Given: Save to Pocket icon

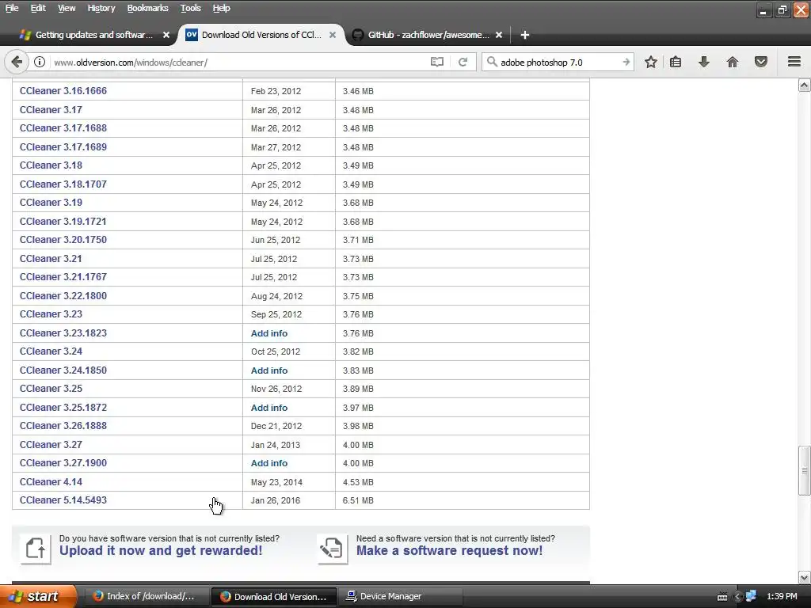Looking at the screenshot, I should (x=761, y=62).
